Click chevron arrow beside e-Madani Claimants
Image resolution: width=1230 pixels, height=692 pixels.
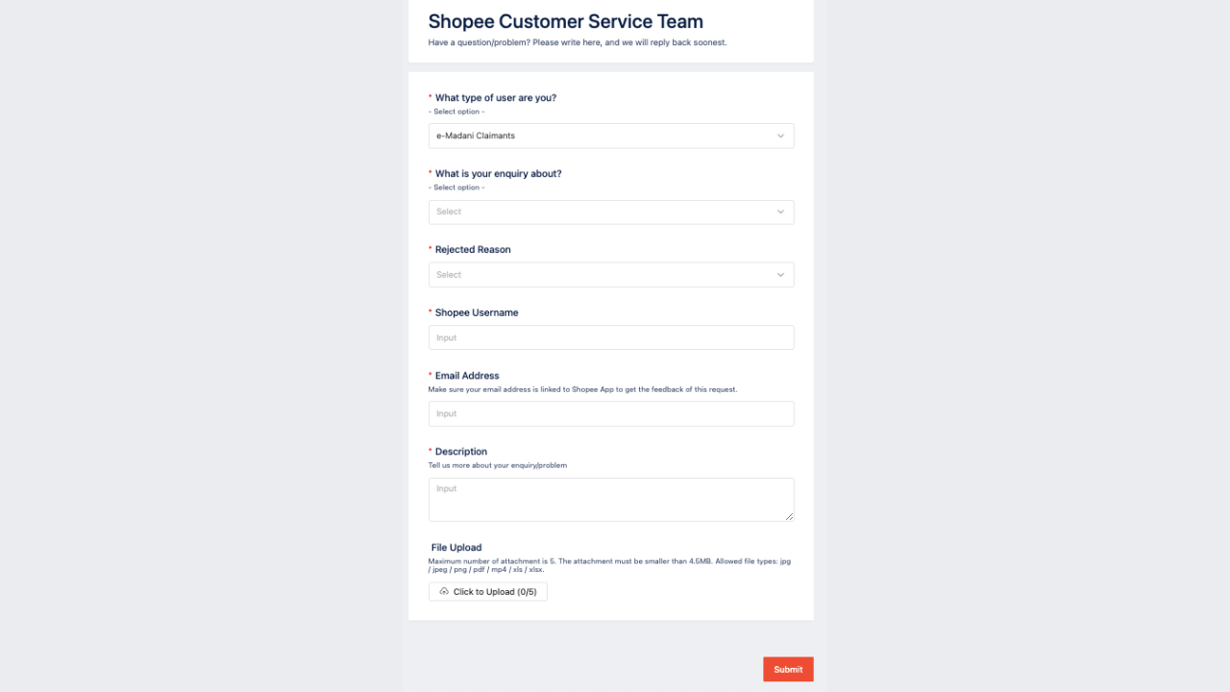[780, 136]
